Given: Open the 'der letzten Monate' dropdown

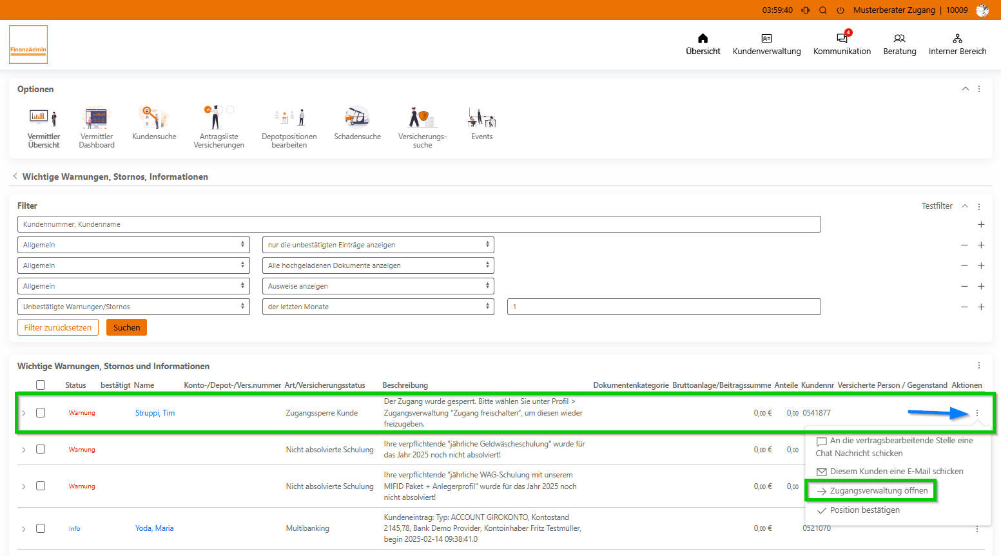Looking at the screenshot, I should pos(378,307).
